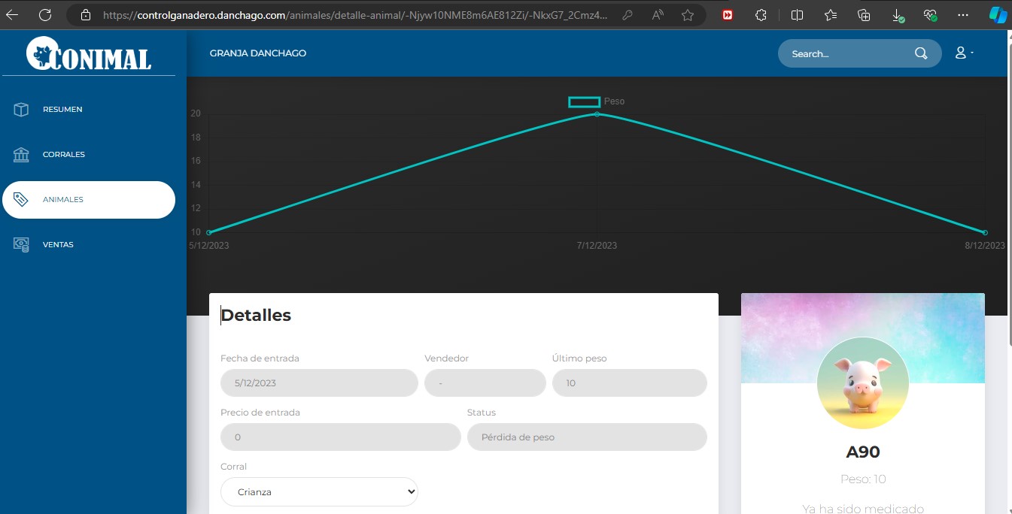The width and height of the screenshot is (1012, 514).
Task: Reload the page with browser refresh
Action: (x=45, y=15)
